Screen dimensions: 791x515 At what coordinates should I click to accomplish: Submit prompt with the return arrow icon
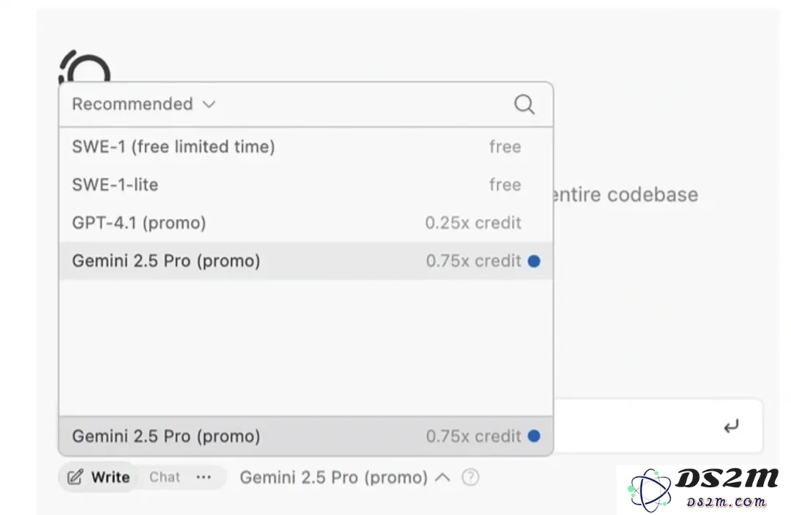731,426
